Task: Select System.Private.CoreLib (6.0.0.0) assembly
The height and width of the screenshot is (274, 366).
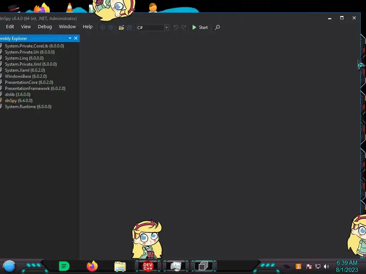Action: (34, 46)
